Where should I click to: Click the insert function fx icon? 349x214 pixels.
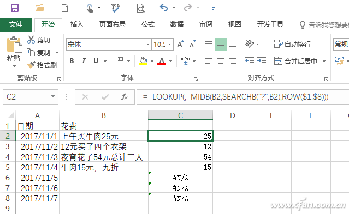125,97
